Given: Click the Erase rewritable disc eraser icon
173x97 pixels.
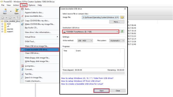Looking at the screenshot, I should pos(22,16).
